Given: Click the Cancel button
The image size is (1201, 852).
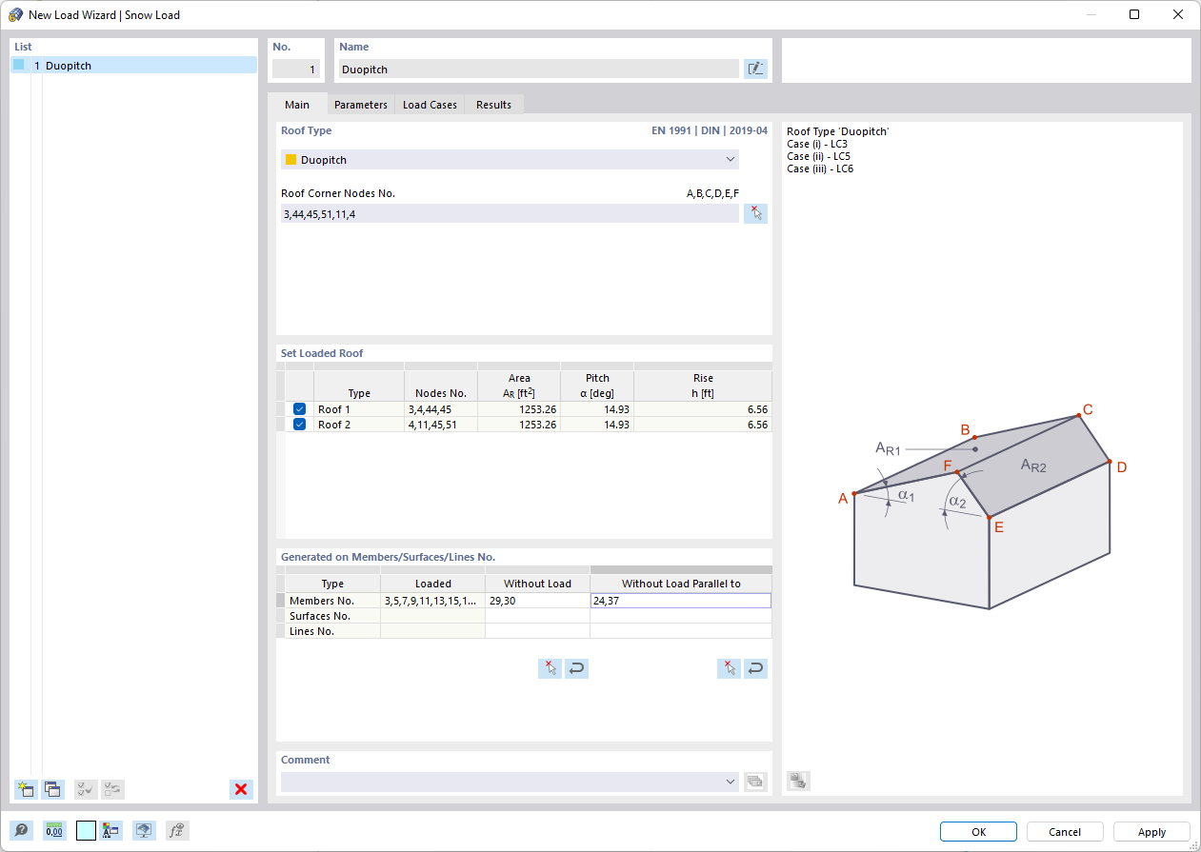Looking at the screenshot, I should point(1065,831).
